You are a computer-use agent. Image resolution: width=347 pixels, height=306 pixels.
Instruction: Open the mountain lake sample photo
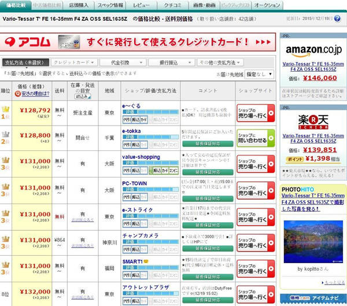click(x=313, y=242)
